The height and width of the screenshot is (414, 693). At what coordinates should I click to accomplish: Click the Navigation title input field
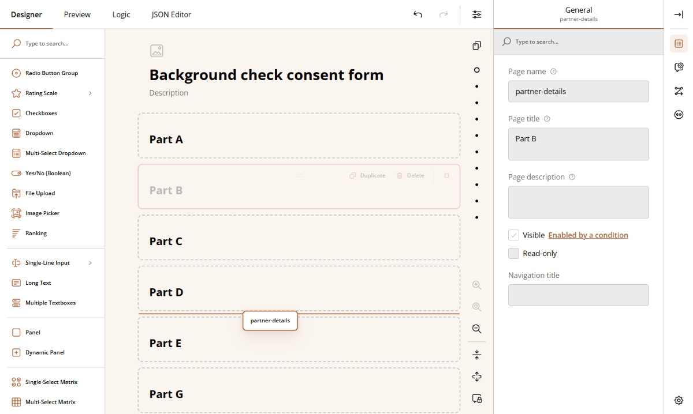tap(578, 295)
